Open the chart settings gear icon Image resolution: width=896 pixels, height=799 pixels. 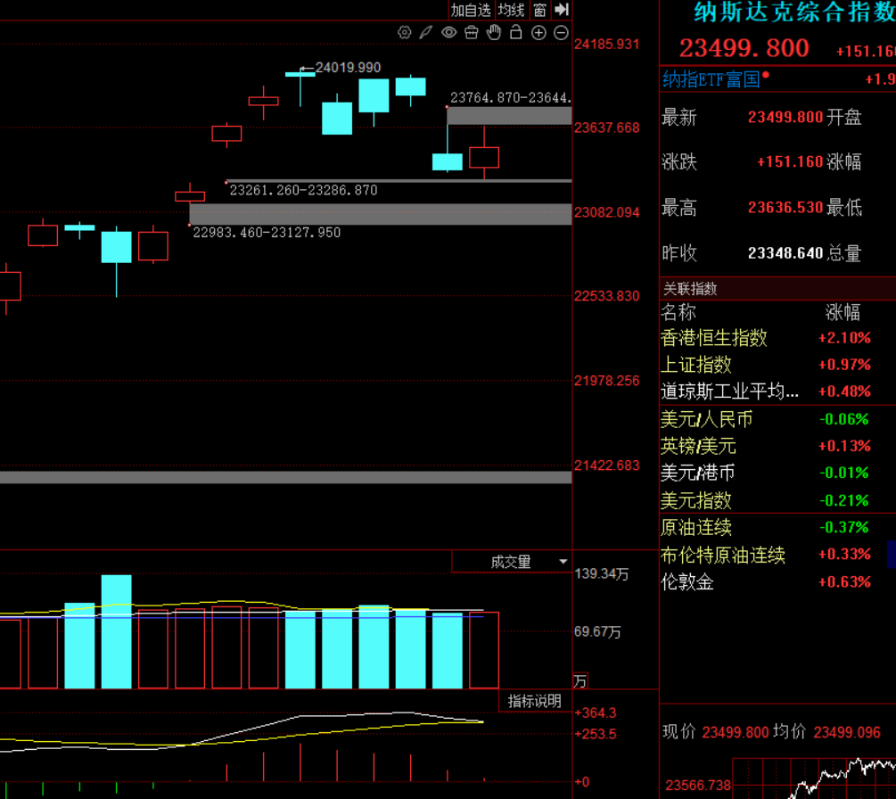[x=404, y=33]
